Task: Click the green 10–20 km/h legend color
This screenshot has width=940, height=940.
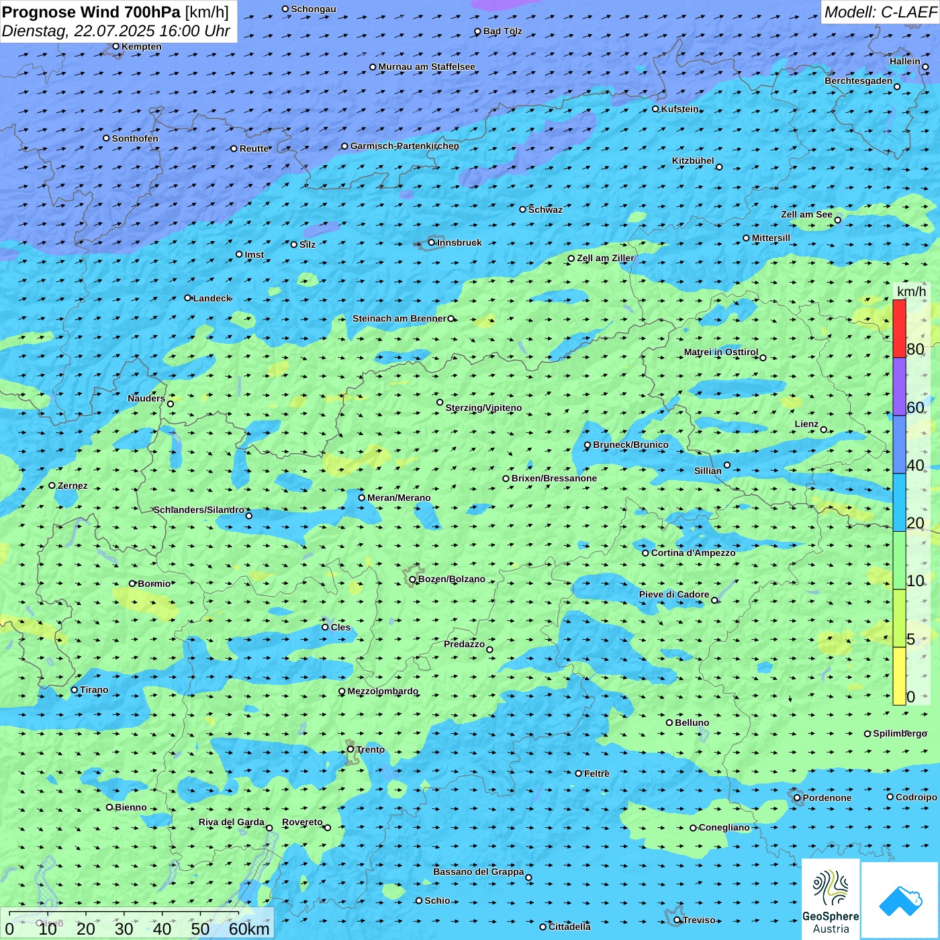Action: tap(899, 561)
